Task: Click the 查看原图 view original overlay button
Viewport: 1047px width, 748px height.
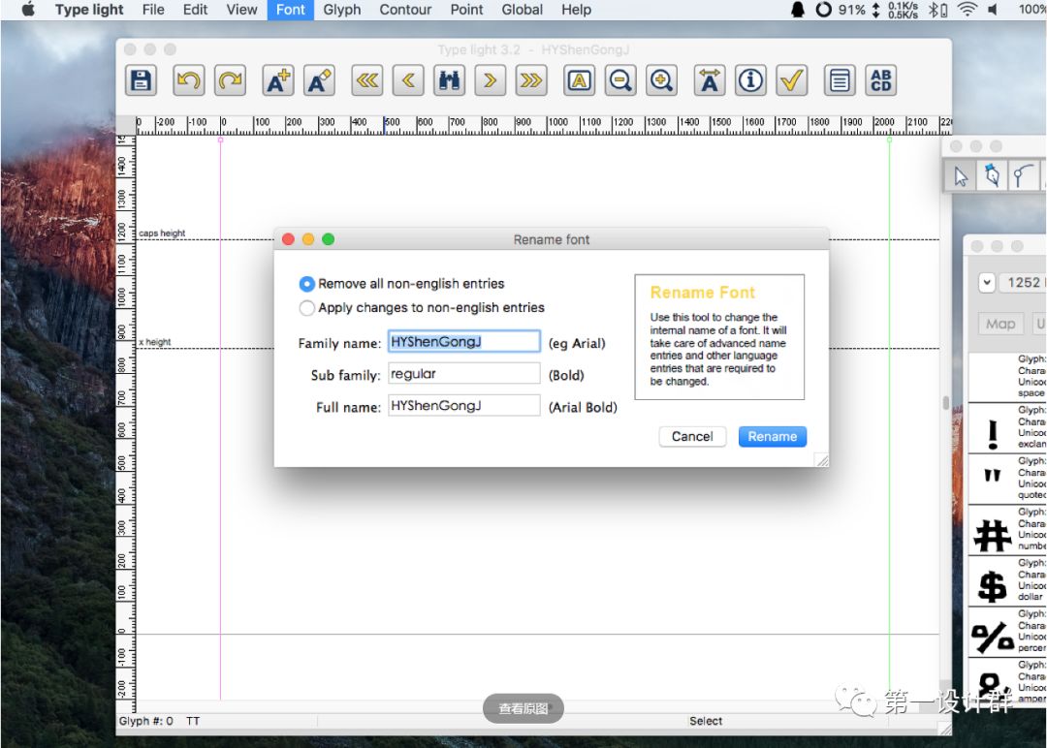Action: tap(523, 708)
